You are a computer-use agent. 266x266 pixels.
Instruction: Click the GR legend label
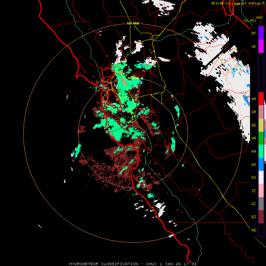click(x=254, y=112)
